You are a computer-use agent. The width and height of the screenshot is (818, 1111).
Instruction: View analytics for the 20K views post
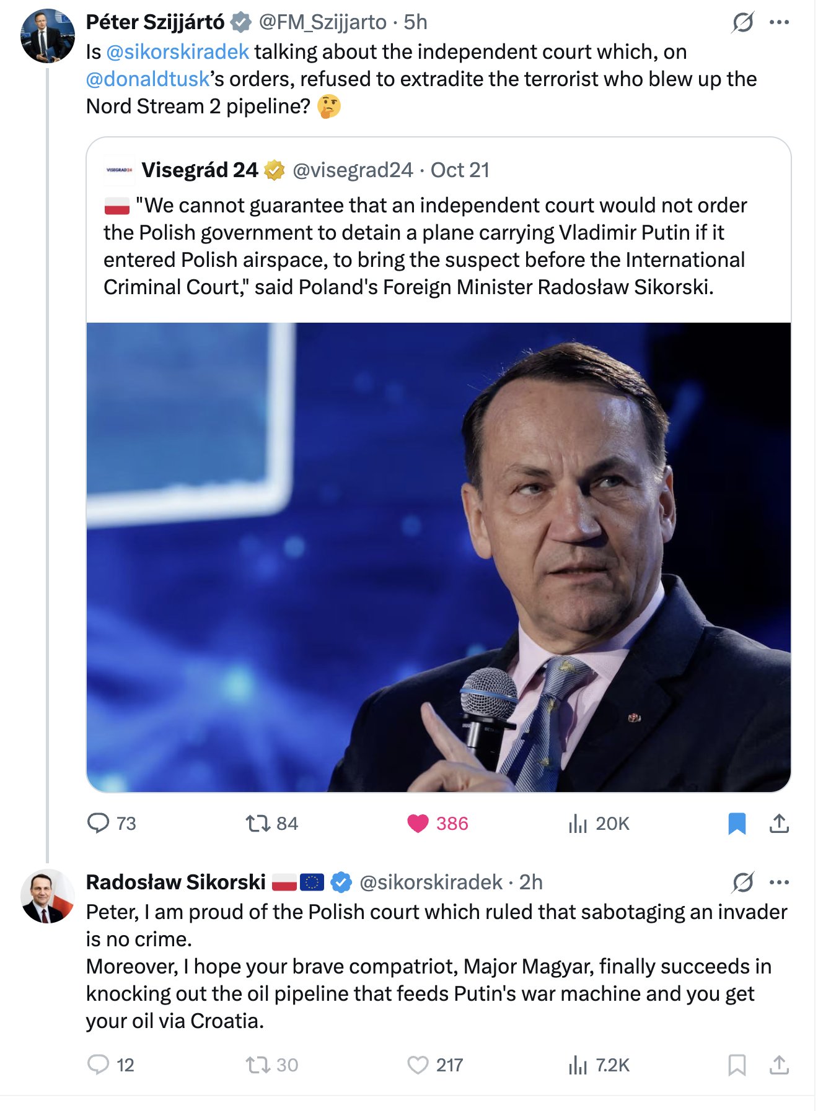(578, 823)
